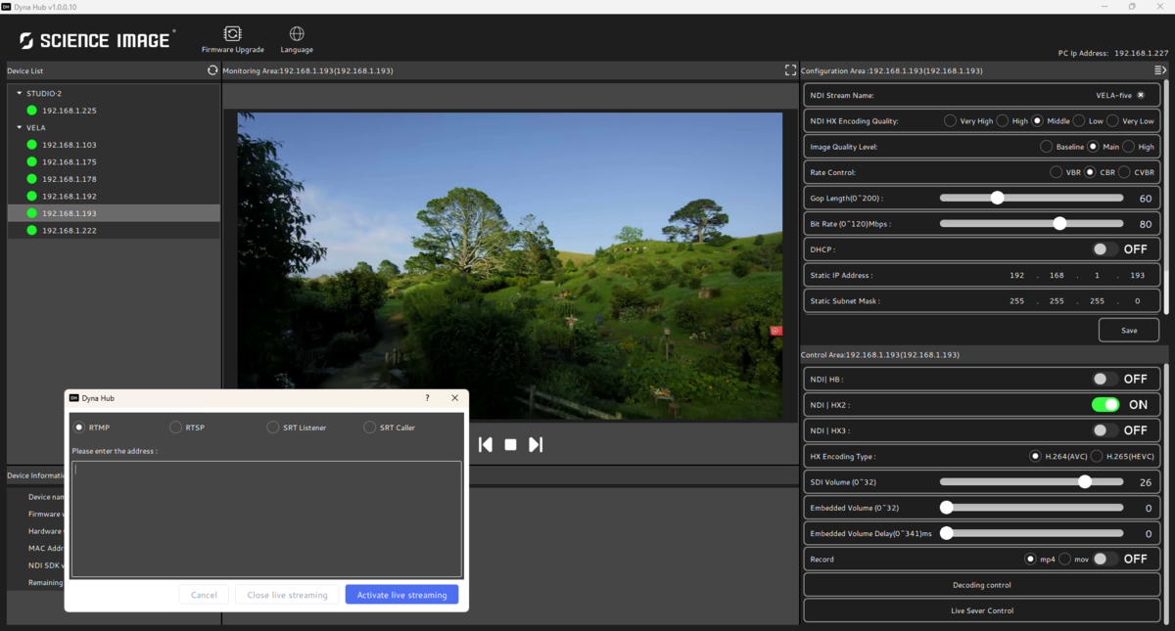
Task: Adjust the Bit Rate slider
Action: tap(1059, 224)
